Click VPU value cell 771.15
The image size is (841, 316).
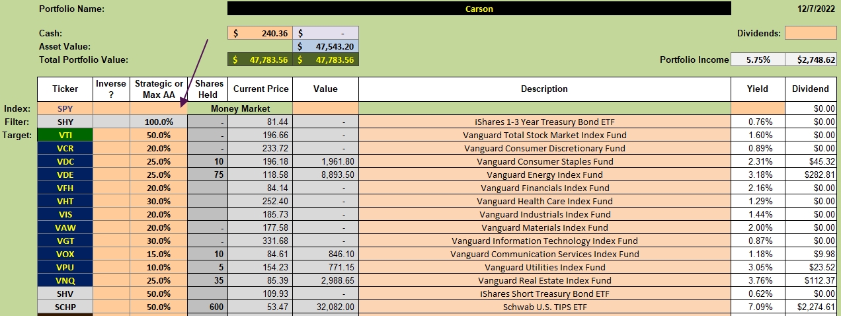click(x=326, y=267)
